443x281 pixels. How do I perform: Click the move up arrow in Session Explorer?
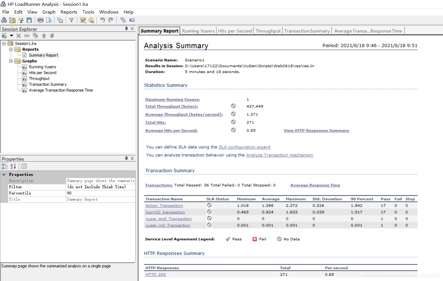tap(44, 36)
